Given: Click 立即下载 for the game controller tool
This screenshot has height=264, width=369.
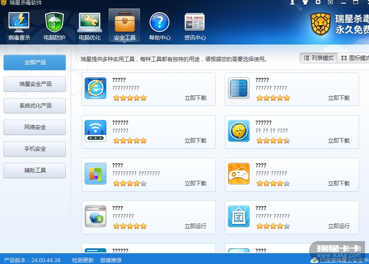Looking at the screenshot, I should click(339, 183).
